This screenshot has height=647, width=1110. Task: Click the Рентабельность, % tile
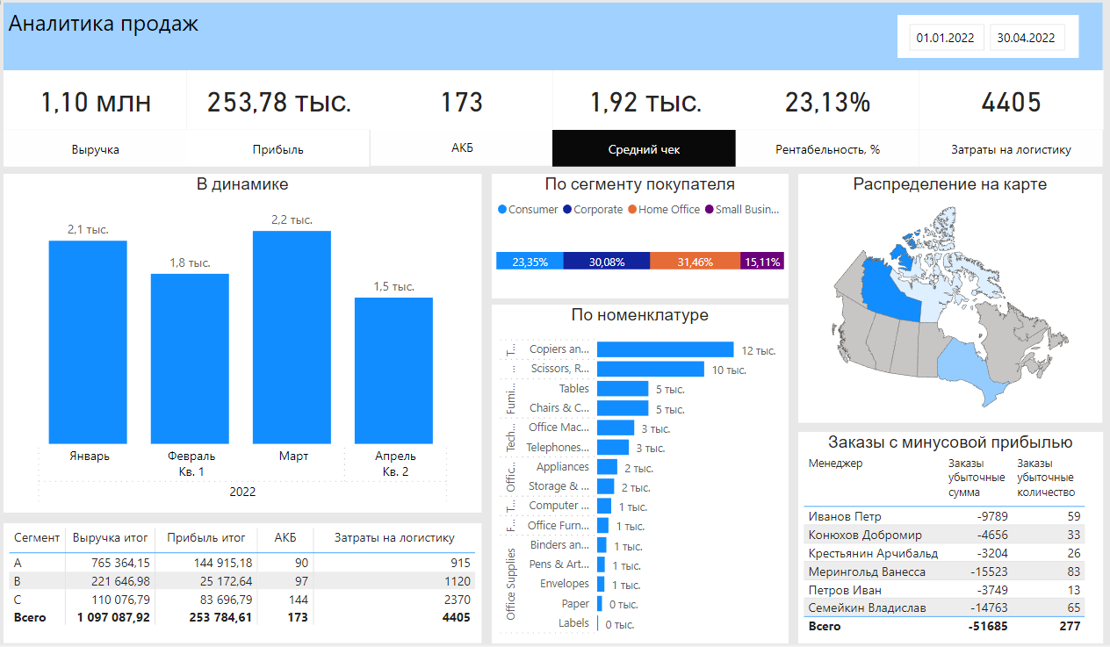coord(830,147)
